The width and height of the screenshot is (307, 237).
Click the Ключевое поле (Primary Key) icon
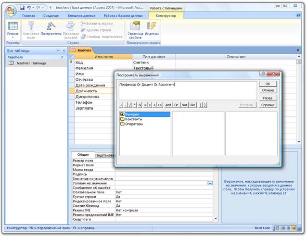click(31, 26)
